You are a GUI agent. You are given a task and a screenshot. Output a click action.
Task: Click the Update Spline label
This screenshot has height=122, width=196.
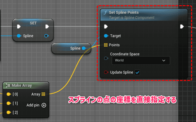point(122,72)
